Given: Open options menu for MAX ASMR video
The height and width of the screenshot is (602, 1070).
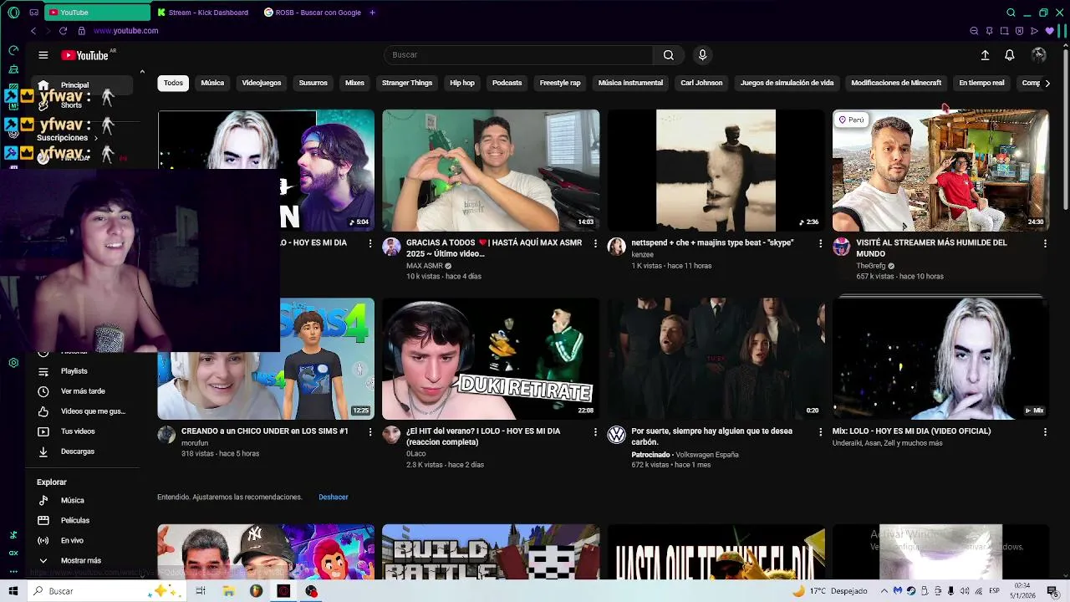Looking at the screenshot, I should pos(595,243).
